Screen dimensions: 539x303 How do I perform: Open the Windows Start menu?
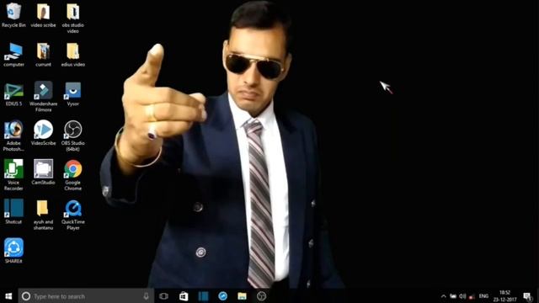[x=8, y=296]
